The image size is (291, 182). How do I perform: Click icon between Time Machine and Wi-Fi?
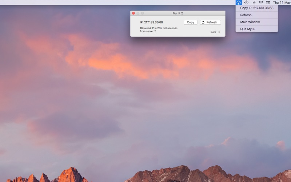point(254,3)
